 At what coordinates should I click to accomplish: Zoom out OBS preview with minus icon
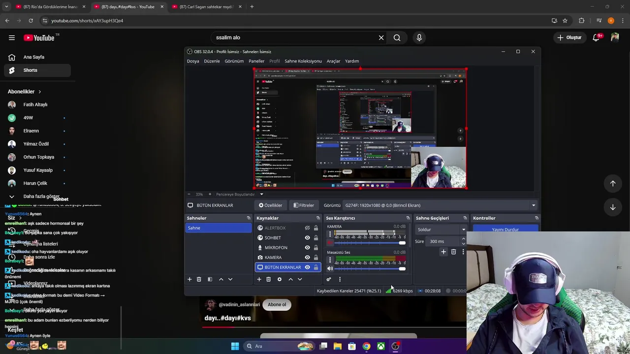(189, 194)
